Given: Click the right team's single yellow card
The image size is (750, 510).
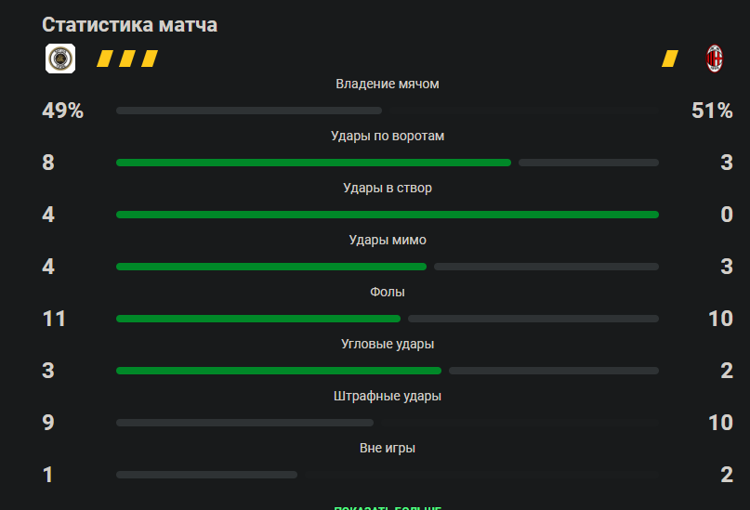Looking at the screenshot, I should (669, 59).
